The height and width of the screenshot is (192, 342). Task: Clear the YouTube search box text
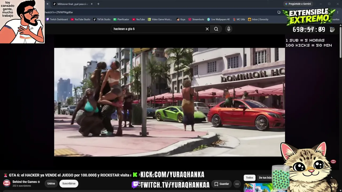tap(207, 29)
